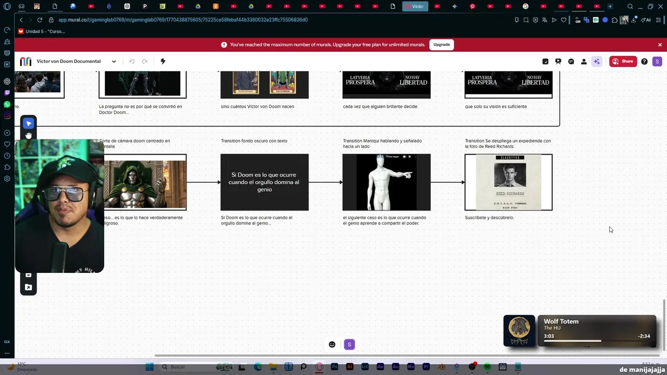Select the Doom on throne image
The width and height of the screenshot is (667, 375).
pos(145,182)
